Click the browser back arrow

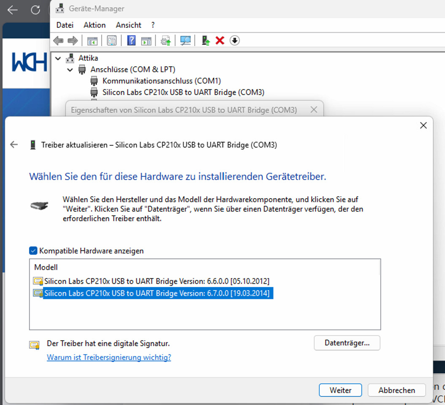(13, 10)
